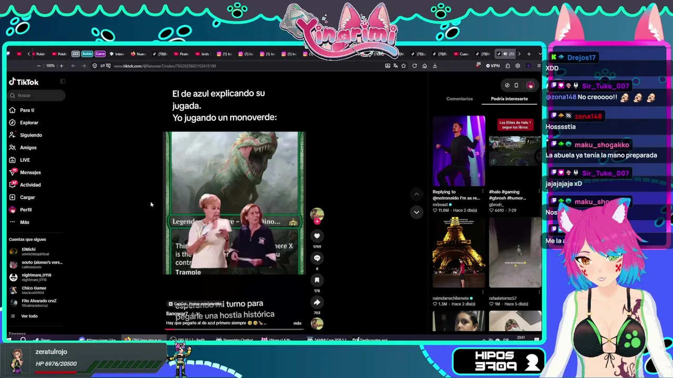The image size is (673, 378).
Task: Bookmark page with star icon
Action: (403, 66)
